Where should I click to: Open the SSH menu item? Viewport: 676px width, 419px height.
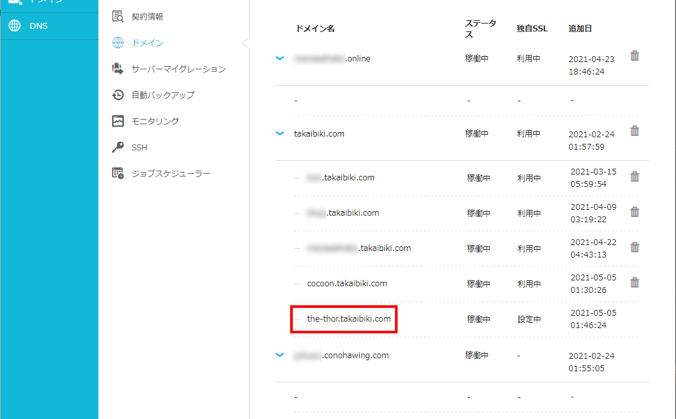140,147
